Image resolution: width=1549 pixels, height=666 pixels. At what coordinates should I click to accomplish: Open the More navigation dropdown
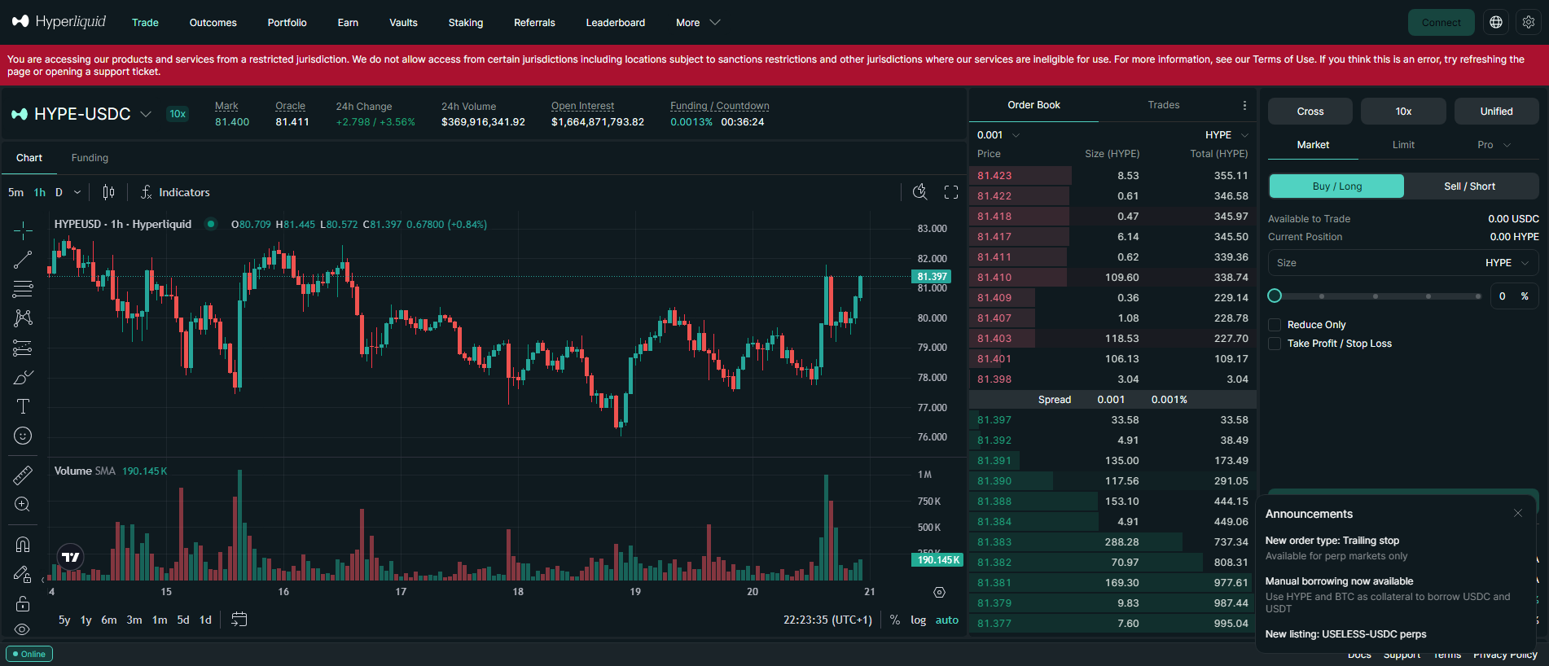point(698,23)
